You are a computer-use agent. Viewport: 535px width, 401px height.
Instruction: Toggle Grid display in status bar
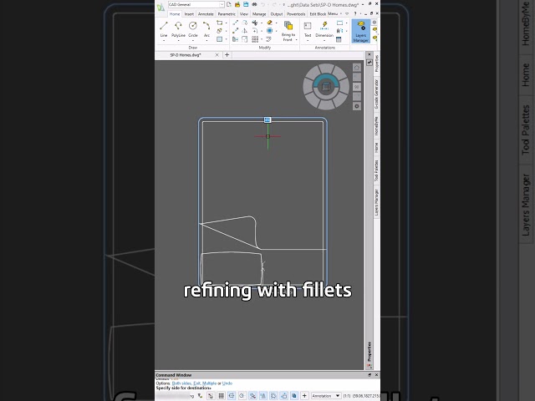pos(221,396)
